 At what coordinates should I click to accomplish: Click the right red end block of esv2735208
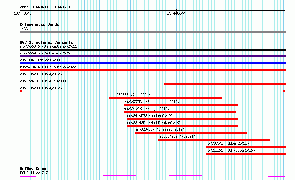pos(284,91)
